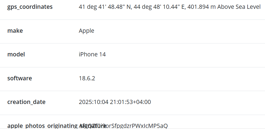Click the Apple make value

pos(86,31)
